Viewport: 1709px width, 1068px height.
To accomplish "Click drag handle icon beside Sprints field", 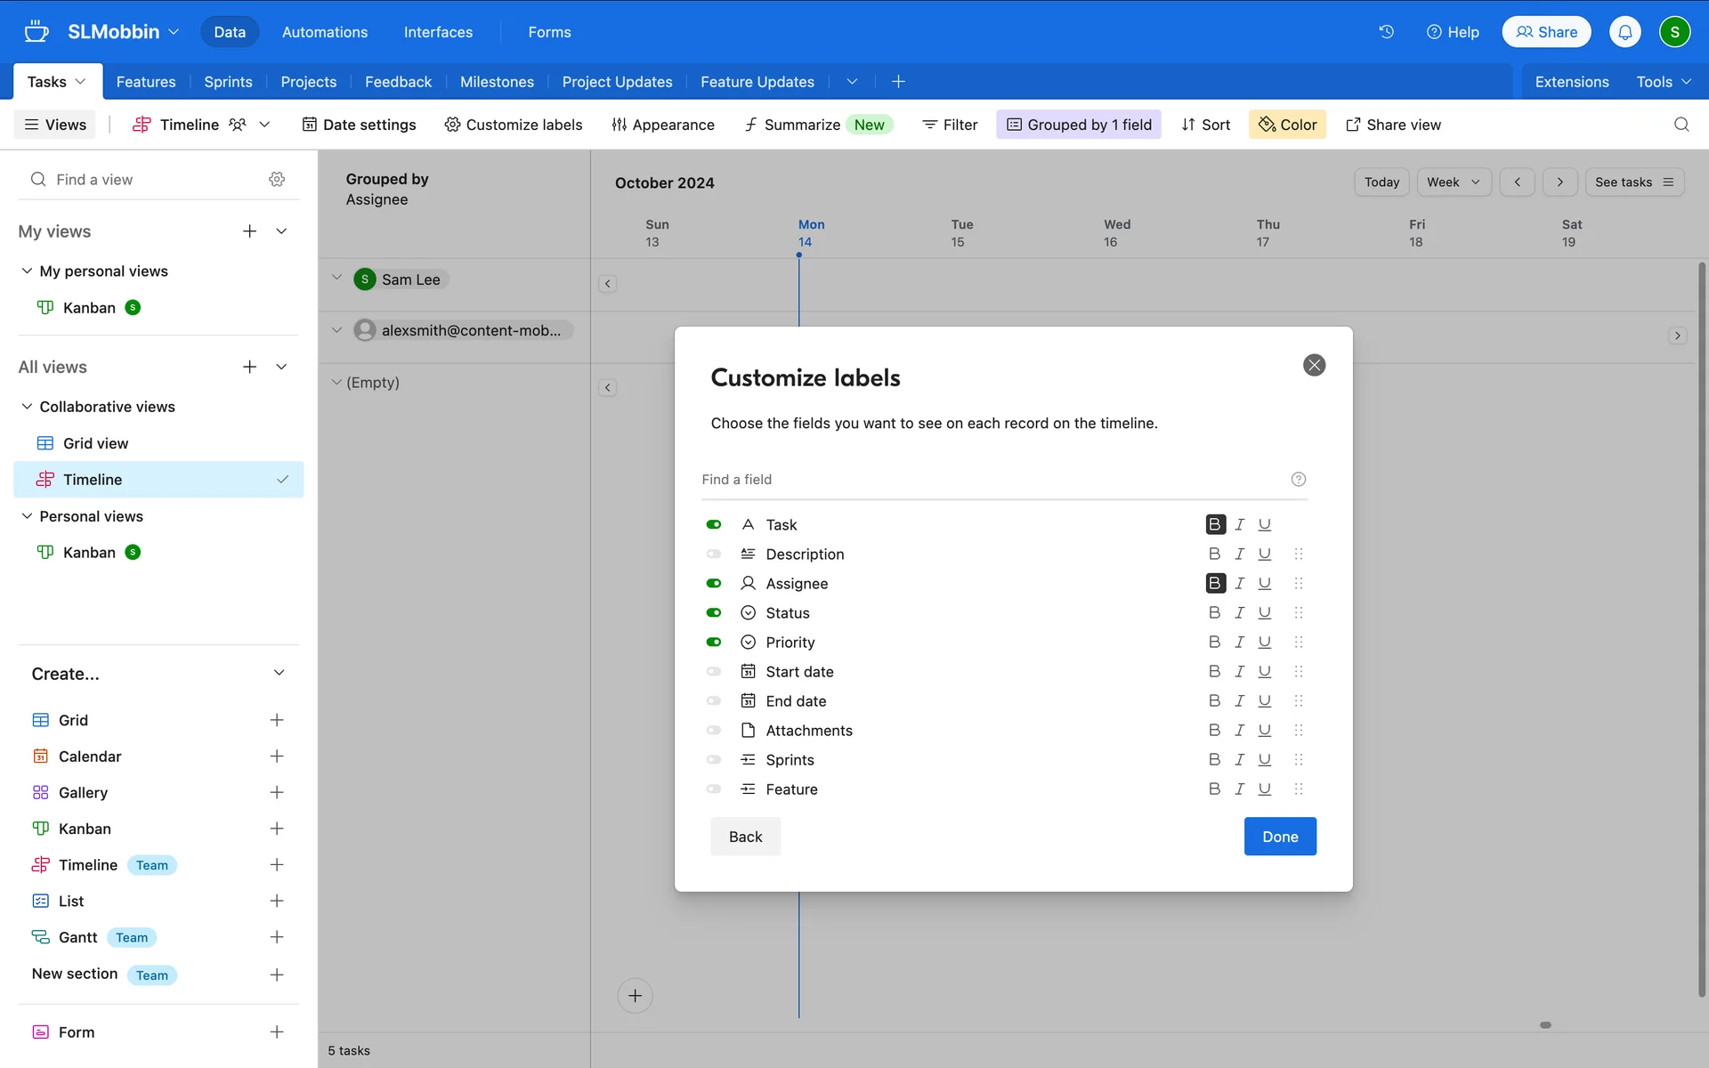I will pos(1298,759).
